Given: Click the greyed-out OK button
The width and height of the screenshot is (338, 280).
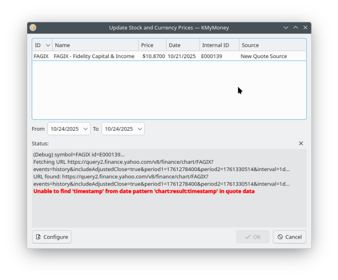Looking at the screenshot, I should 253,237.
